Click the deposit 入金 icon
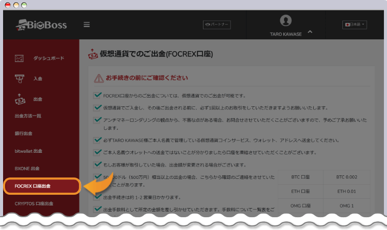Viewport: 387px width, 230px height. (19, 79)
